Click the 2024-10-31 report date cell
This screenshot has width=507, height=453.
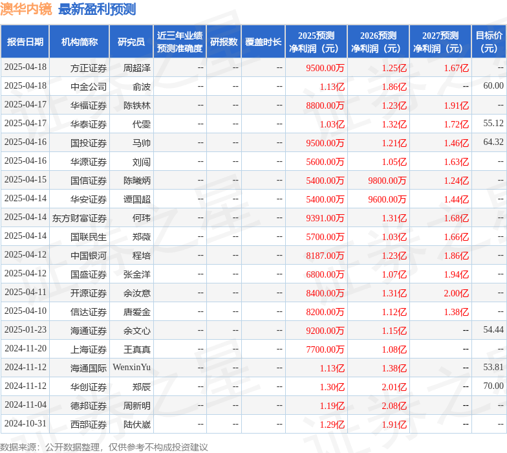click(25, 425)
